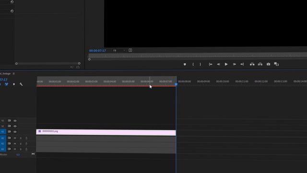307x173 pixels.
Task: Export a frame with the camera icon
Action: pyautogui.click(x=269, y=64)
